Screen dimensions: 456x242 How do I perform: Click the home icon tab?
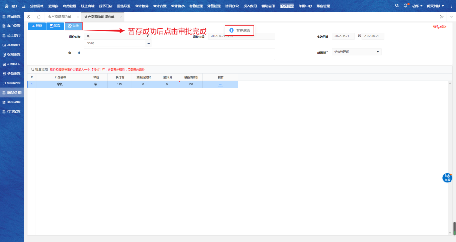[38, 16]
